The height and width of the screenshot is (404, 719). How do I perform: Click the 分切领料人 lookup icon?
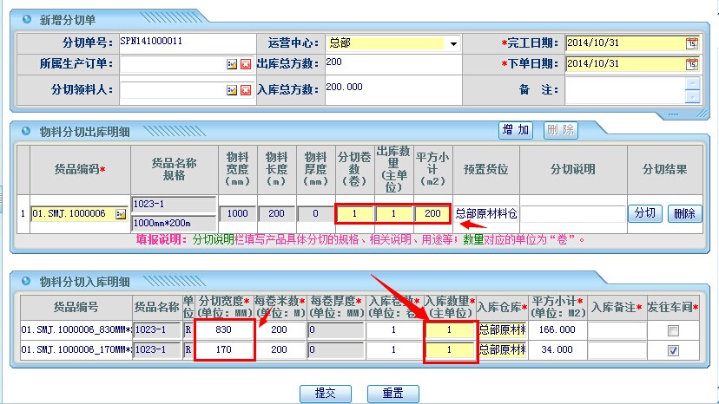(x=232, y=89)
